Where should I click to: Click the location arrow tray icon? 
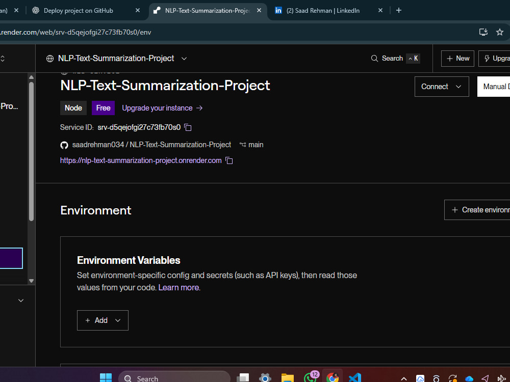(x=486, y=379)
